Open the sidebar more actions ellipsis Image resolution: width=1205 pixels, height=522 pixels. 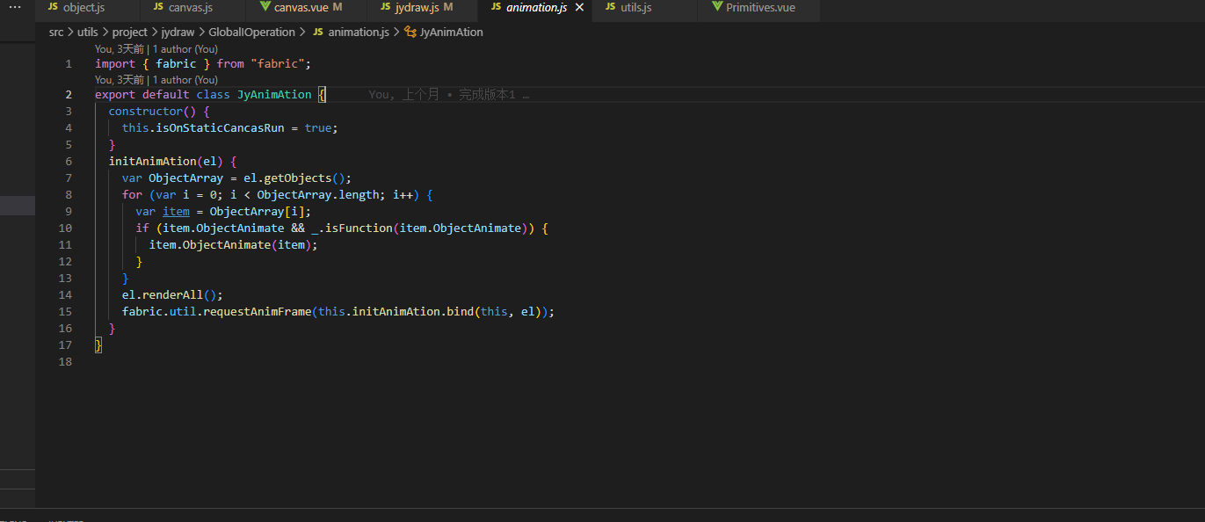[15, 7]
